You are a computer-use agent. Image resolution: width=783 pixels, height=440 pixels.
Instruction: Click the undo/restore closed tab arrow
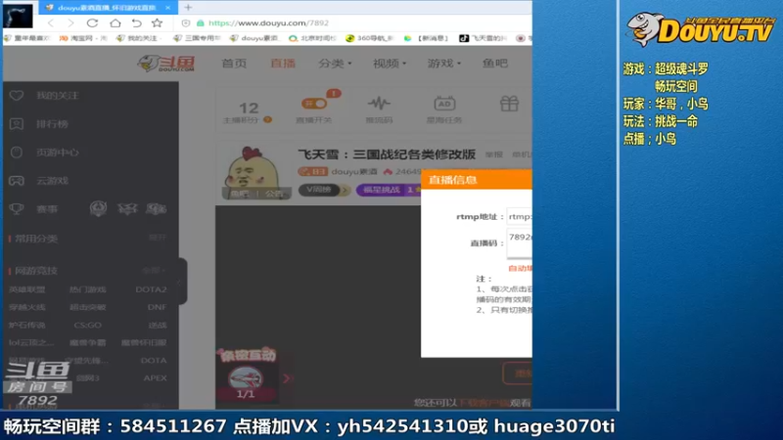136,22
